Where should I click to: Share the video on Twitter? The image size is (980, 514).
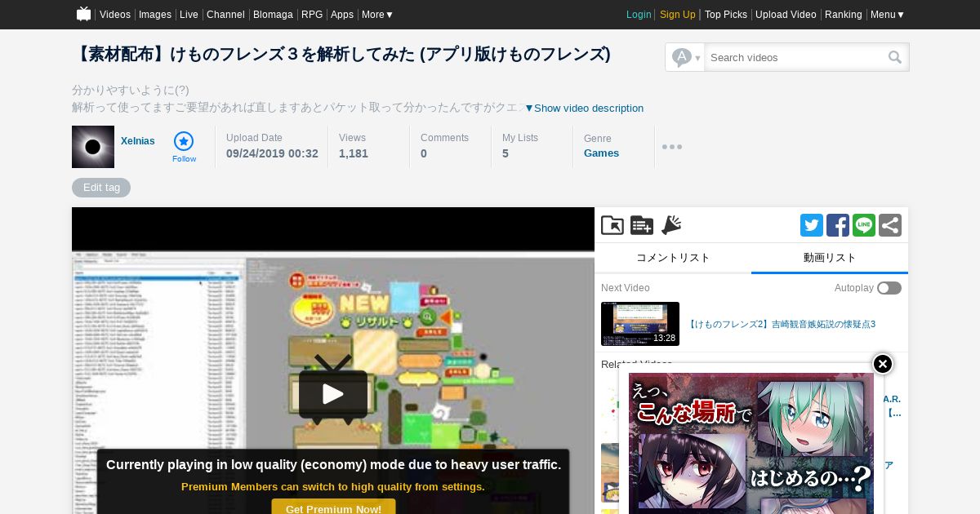pyautogui.click(x=812, y=225)
